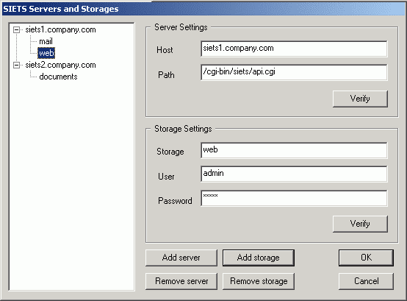Click the Storage name field
Viewport: 407px width, 301px height.
click(x=294, y=150)
